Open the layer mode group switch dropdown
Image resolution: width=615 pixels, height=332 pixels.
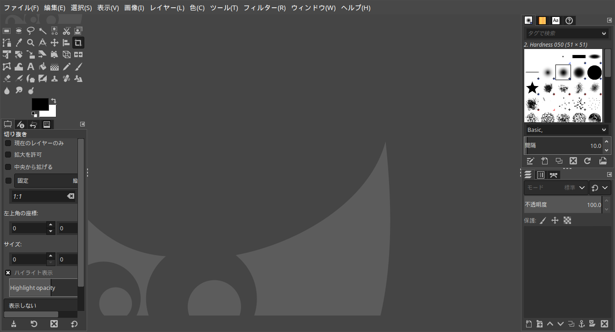tap(600, 188)
